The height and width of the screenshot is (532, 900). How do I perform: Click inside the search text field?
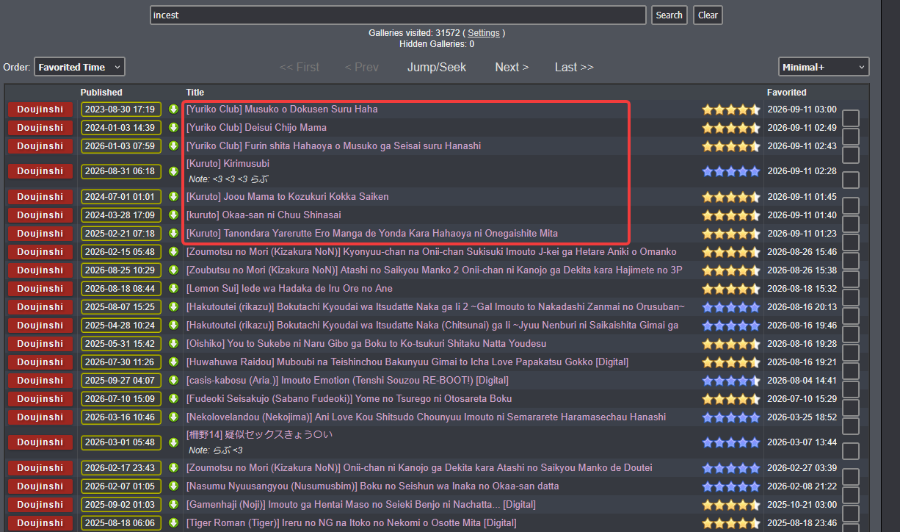coord(398,15)
